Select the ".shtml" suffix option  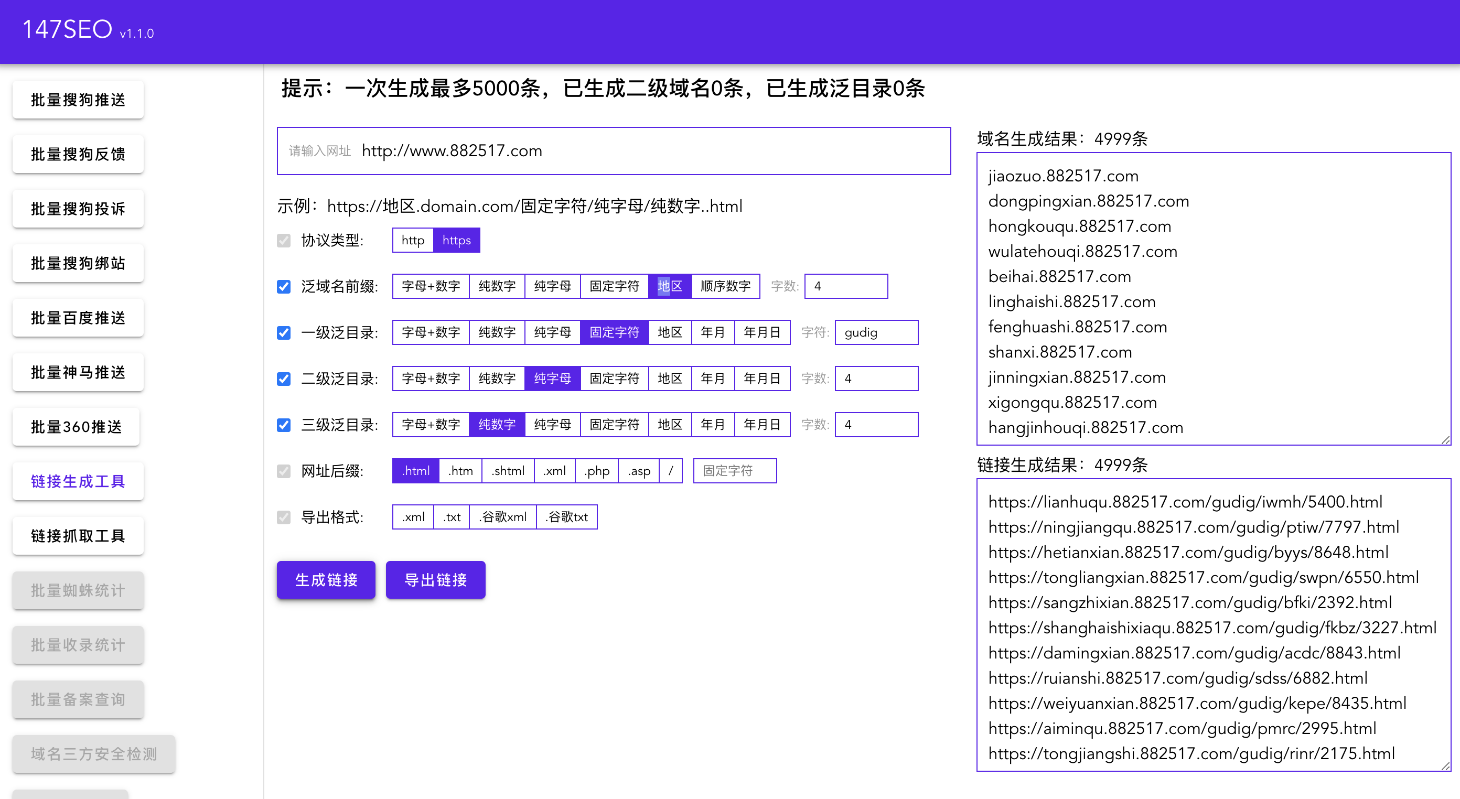tap(507, 470)
